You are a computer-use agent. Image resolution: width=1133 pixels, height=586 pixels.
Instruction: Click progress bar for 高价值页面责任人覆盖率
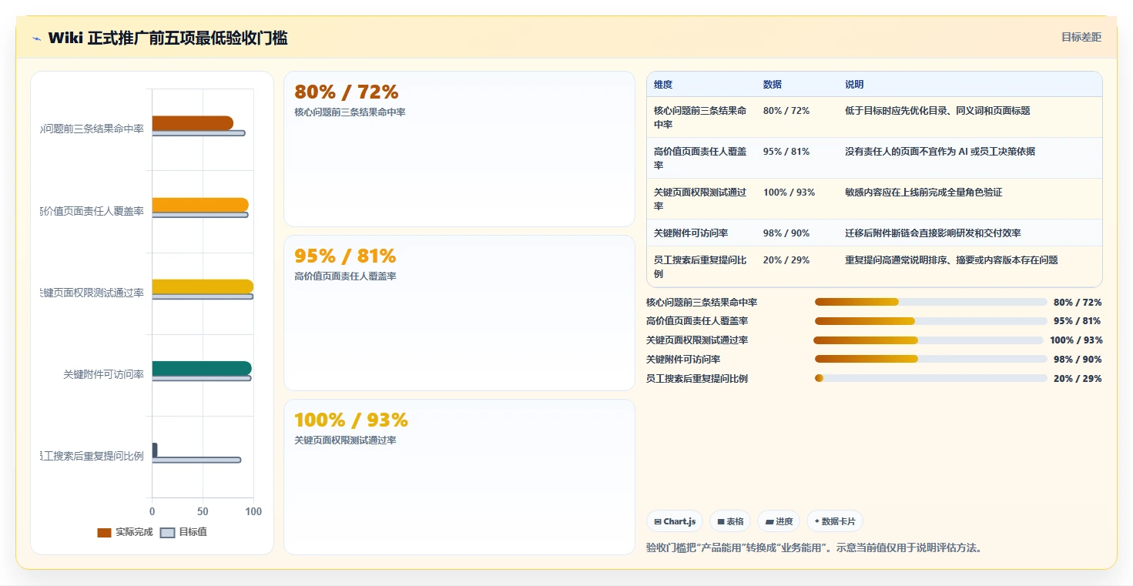click(930, 321)
